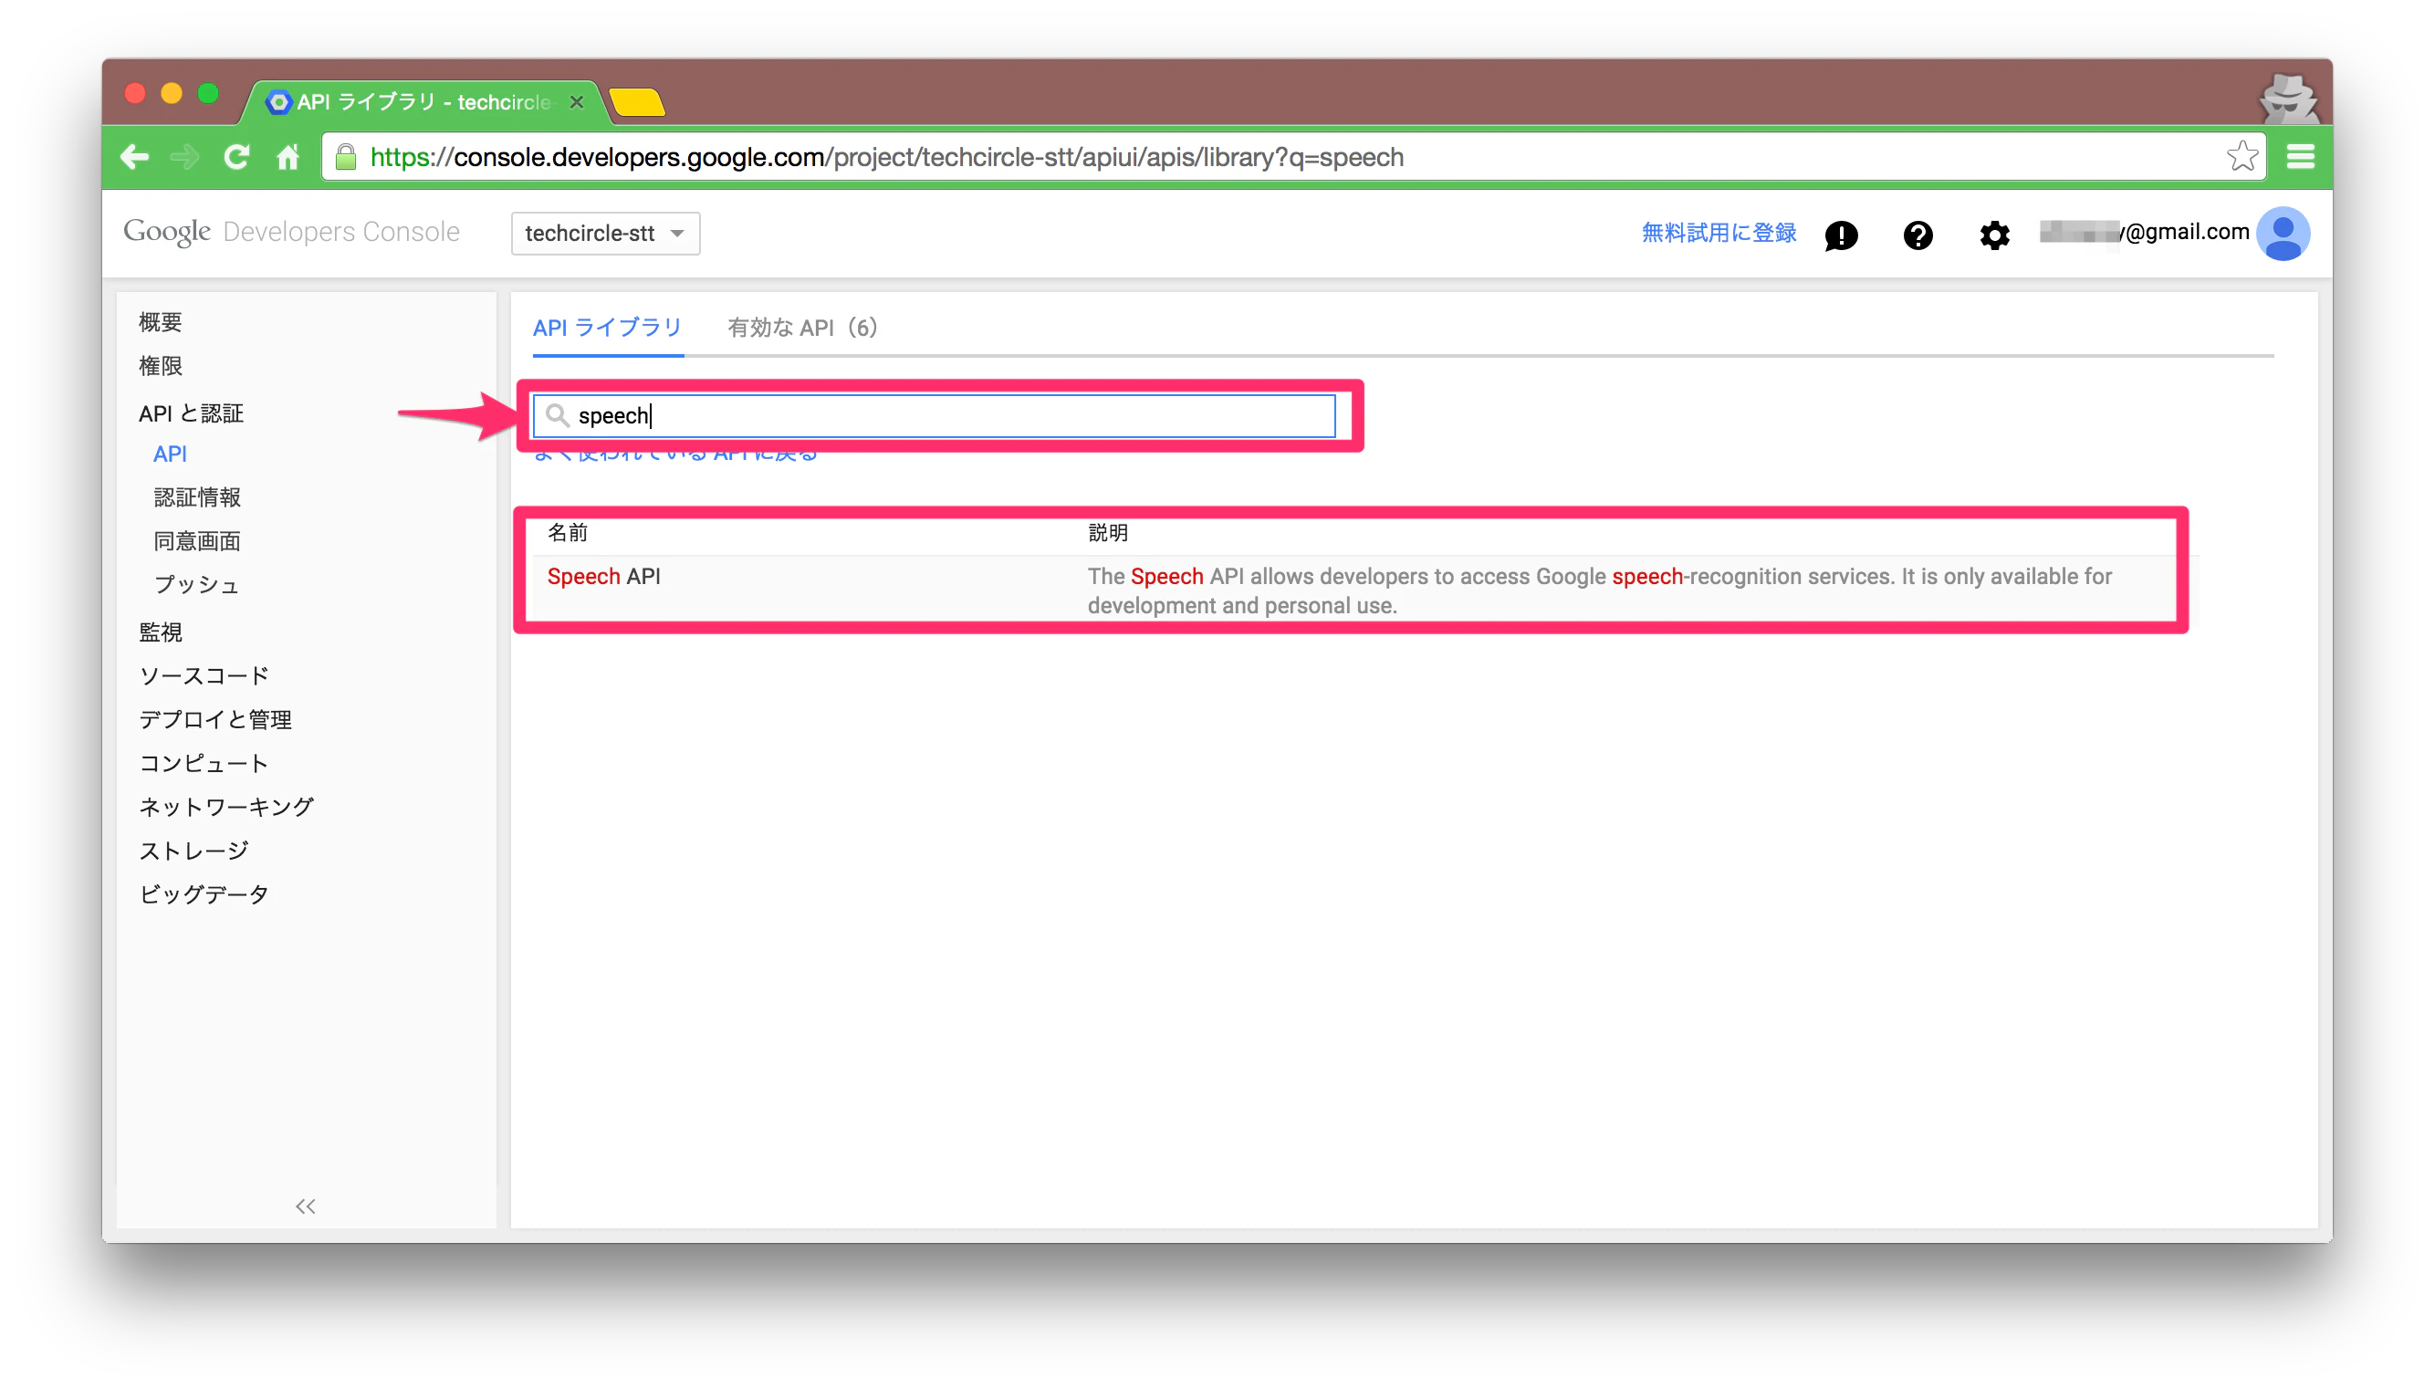Open the Chrome hamburger menu

pos(2301,156)
